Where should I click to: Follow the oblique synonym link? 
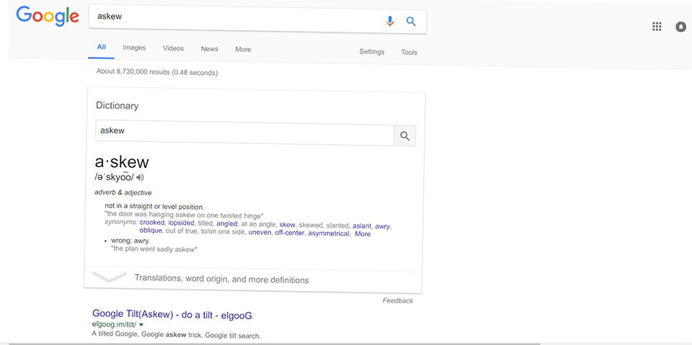pyautogui.click(x=151, y=230)
